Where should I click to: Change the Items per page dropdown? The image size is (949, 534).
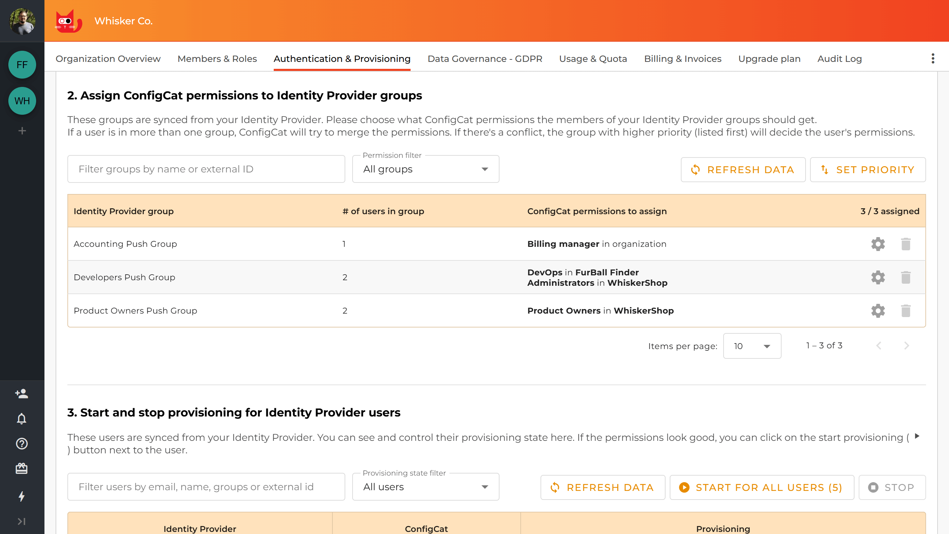click(752, 346)
